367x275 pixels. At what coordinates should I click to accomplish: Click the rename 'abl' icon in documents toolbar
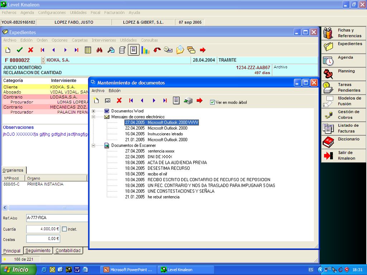tap(108, 101)
